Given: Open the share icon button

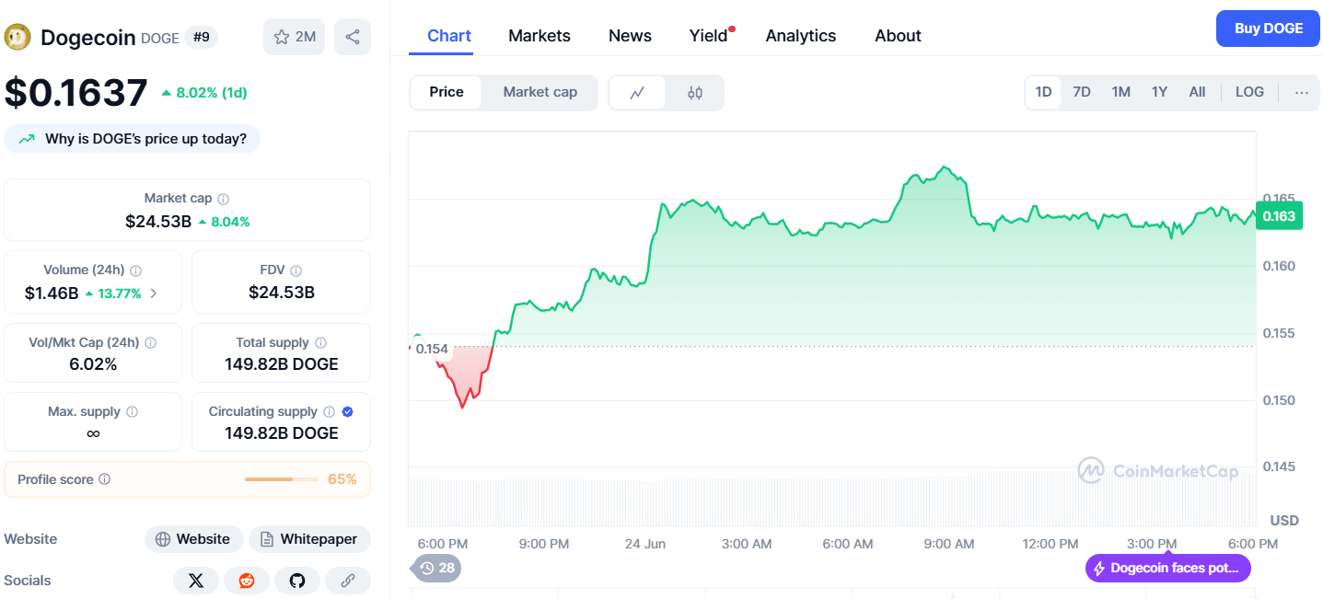Looking at the screenshot, I should coord(353,37).
